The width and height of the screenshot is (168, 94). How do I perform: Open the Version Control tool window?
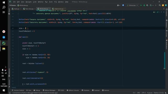(x=18, y=90)
